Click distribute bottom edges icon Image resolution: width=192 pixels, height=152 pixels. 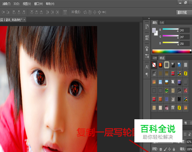(x=41, y=12)
